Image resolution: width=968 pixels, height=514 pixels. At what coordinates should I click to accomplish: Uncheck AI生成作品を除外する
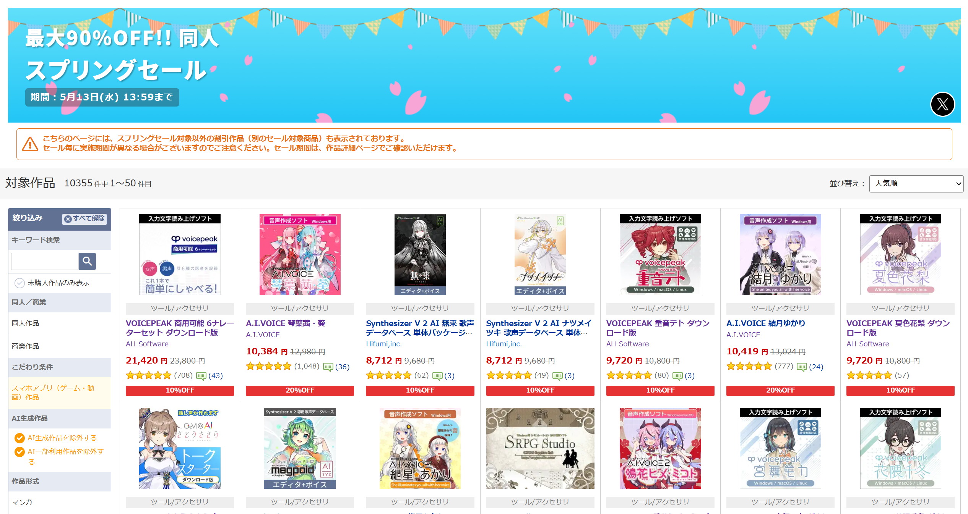pyautogui.click(x=19, y=438)
